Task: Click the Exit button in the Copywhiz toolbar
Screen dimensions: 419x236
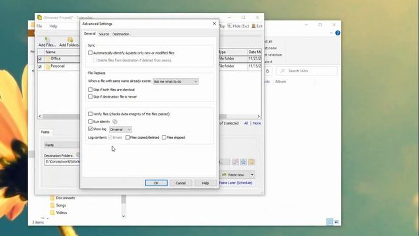Action: pos(257,26)
